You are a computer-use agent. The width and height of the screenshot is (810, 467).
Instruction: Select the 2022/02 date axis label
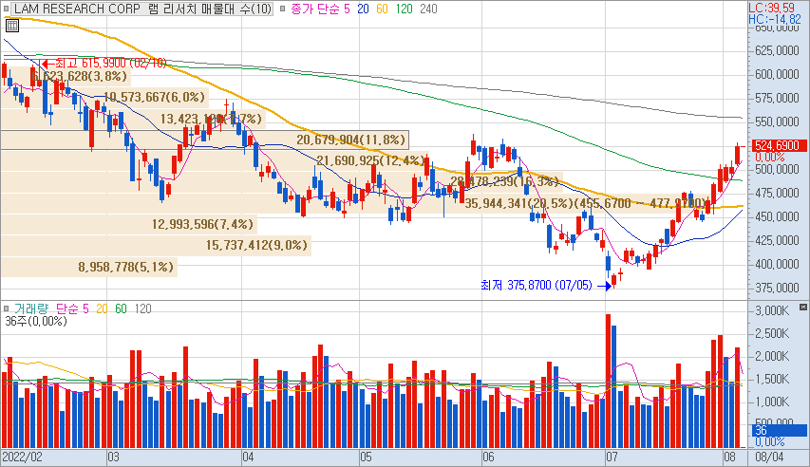[x=22, y=458]
